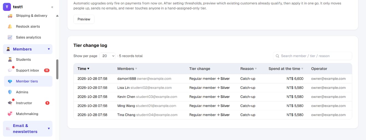Screen dimensions: 366x140
Task: Click Catch-up reason in Kevin Chen's row
Action: [x=248, y=97]
